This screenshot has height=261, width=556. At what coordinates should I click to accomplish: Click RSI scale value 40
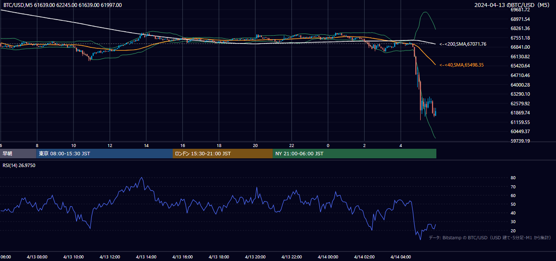[x=513, y=213]
